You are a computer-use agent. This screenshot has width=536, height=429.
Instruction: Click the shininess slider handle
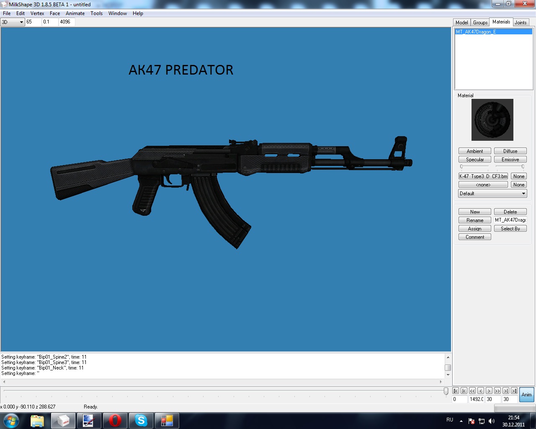(461, 167)
